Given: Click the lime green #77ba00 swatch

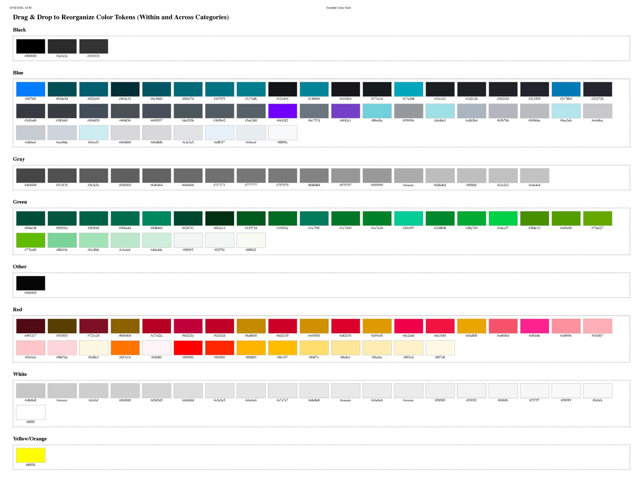Looking at the screenshot, I should [30, 240].
